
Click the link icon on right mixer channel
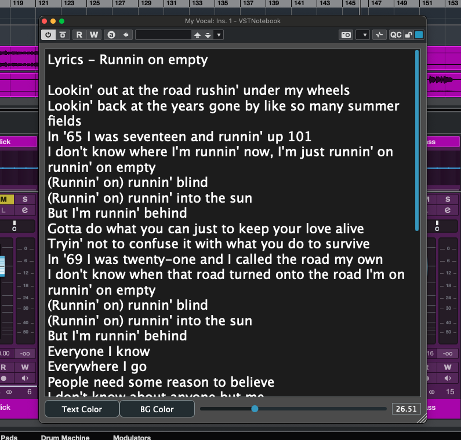432,392
